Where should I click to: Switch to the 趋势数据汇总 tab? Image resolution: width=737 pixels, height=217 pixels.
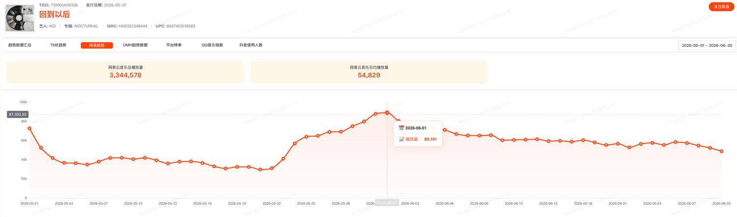(x=20, y=45)
